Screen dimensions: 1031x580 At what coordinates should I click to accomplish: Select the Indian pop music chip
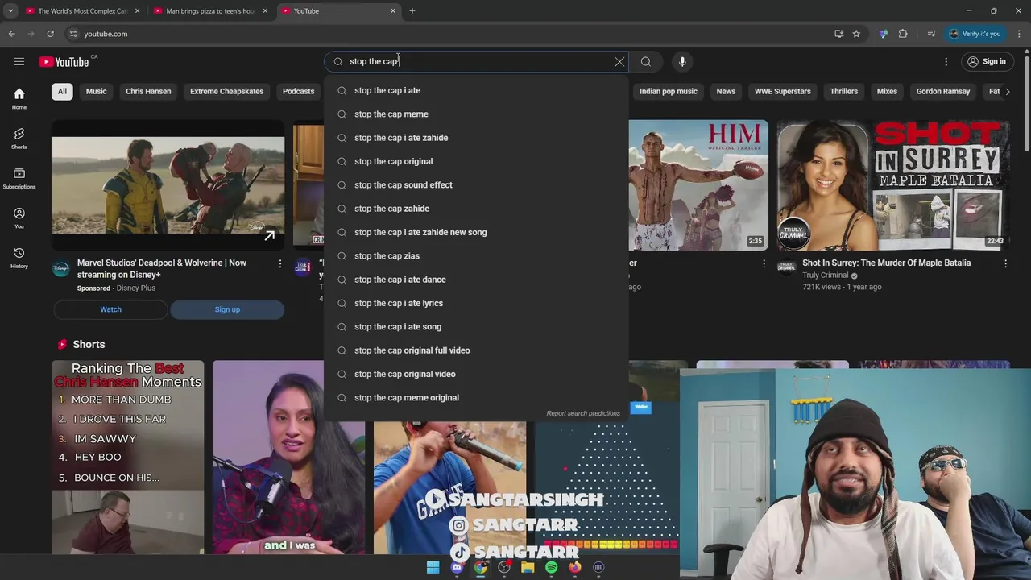coord(668,91)
